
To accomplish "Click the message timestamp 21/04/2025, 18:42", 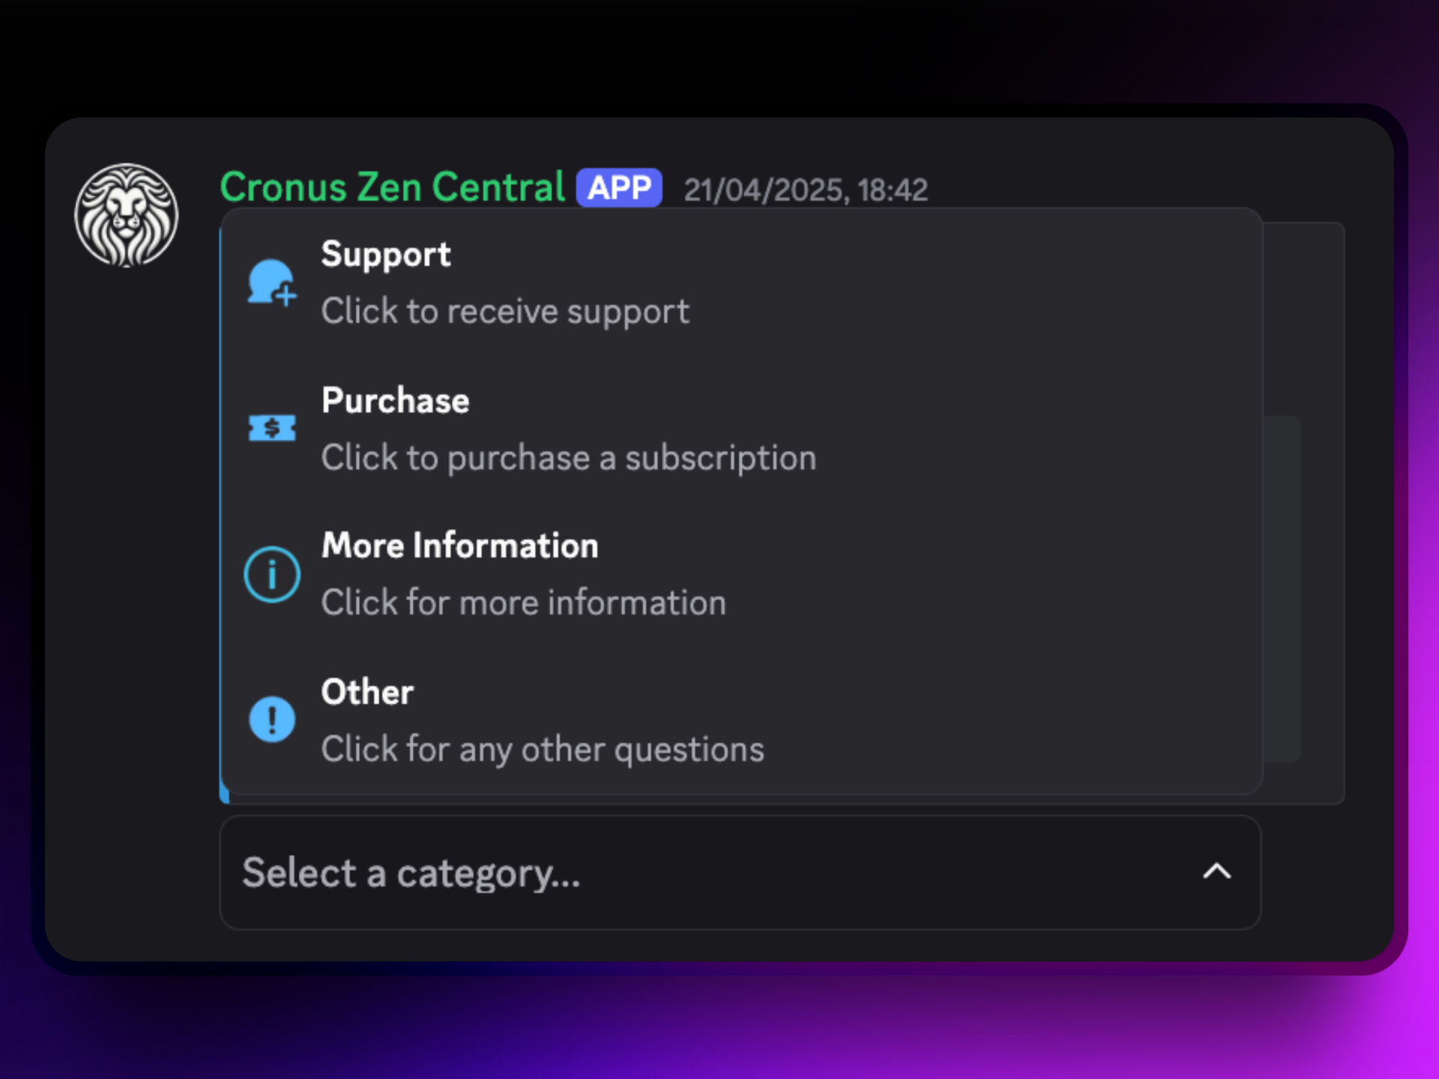I will tap(806, 190).
